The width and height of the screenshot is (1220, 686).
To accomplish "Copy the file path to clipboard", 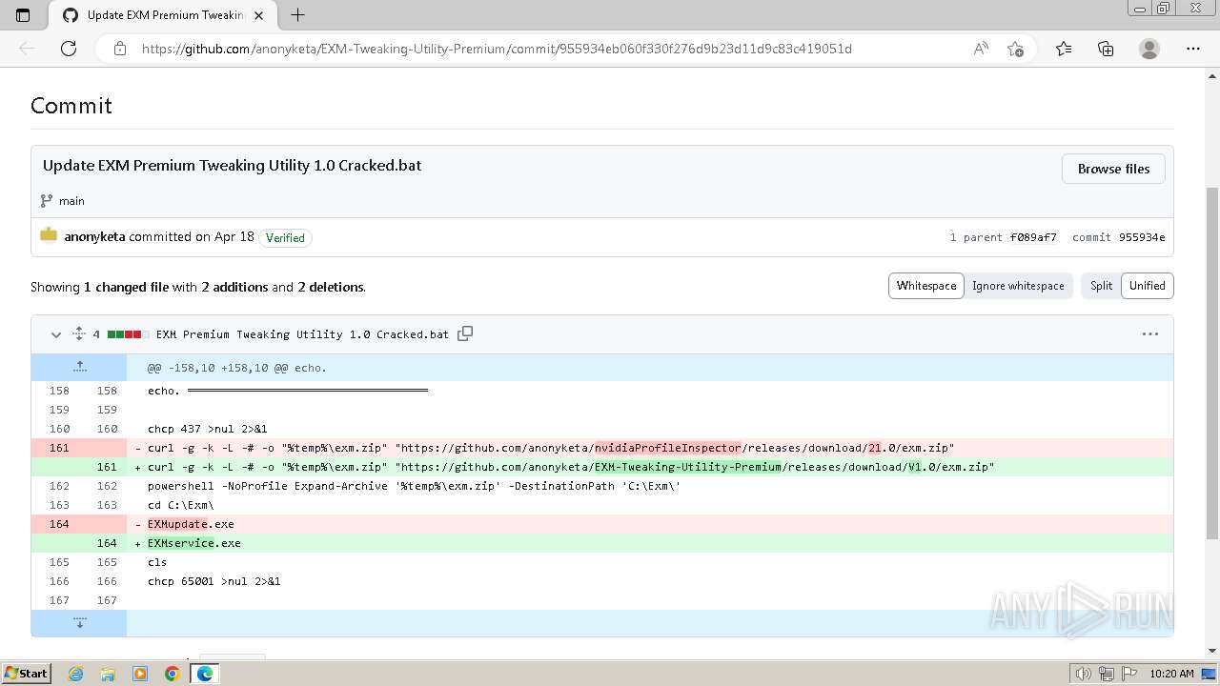I will pos(465,333).
